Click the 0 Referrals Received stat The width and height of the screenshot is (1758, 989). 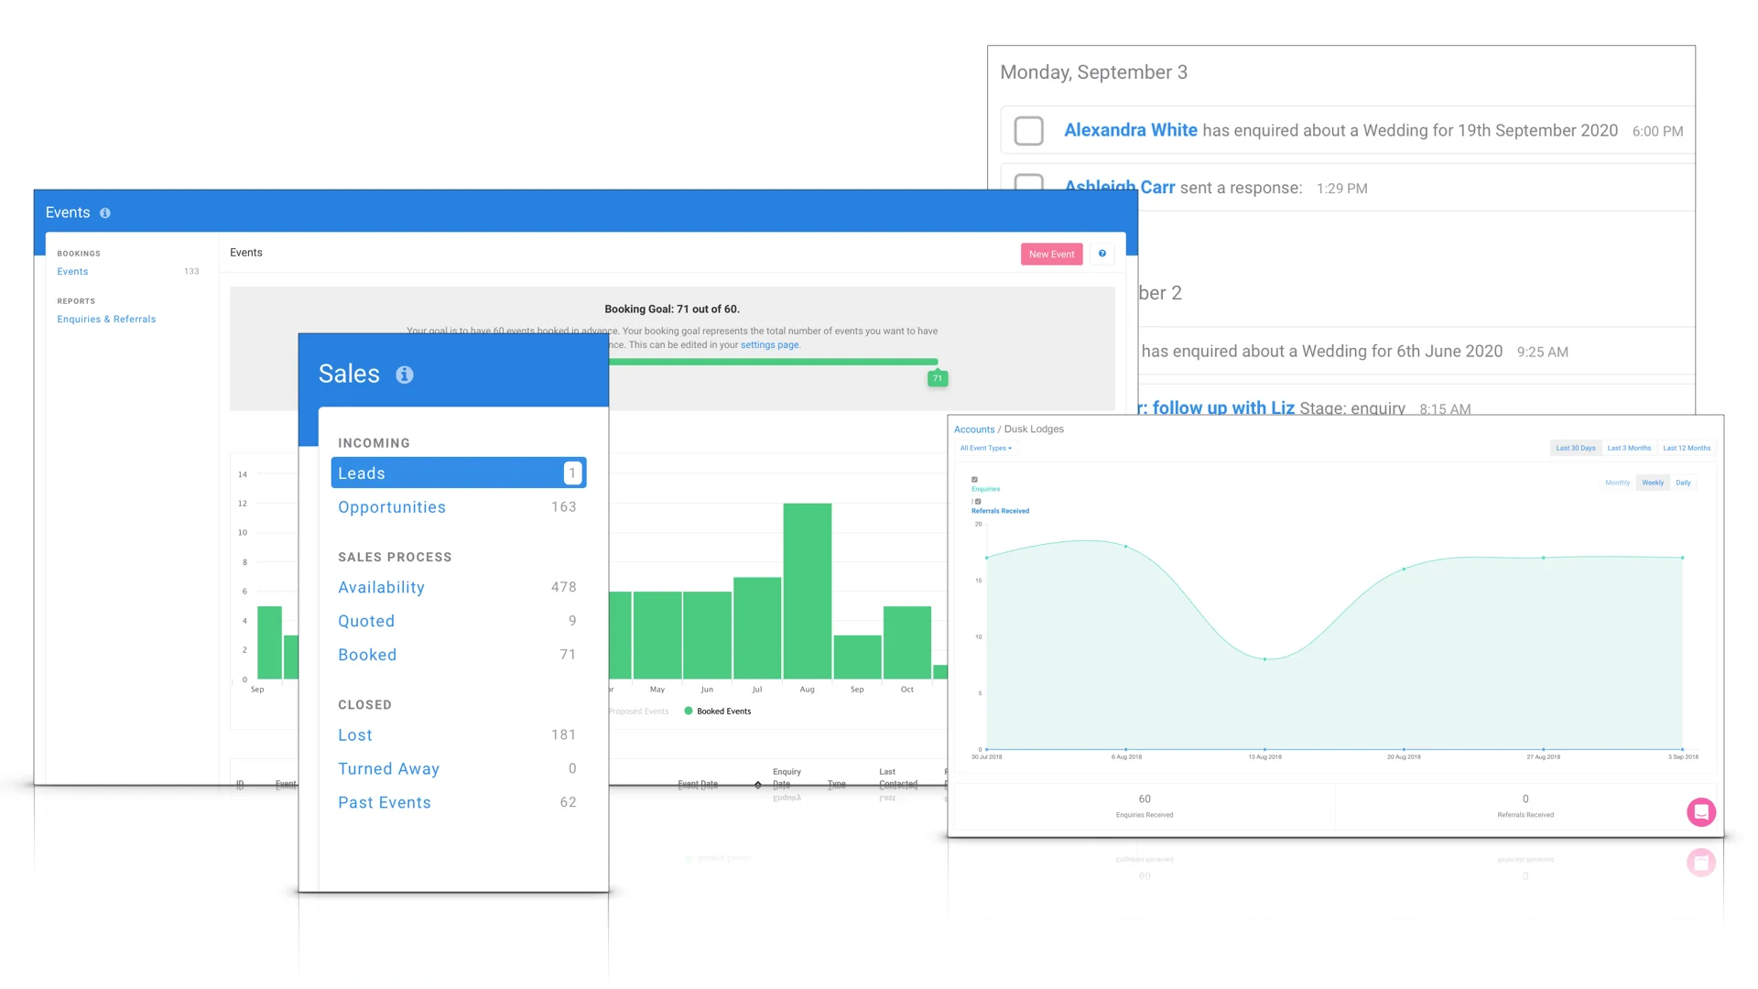click(1525, 806)
